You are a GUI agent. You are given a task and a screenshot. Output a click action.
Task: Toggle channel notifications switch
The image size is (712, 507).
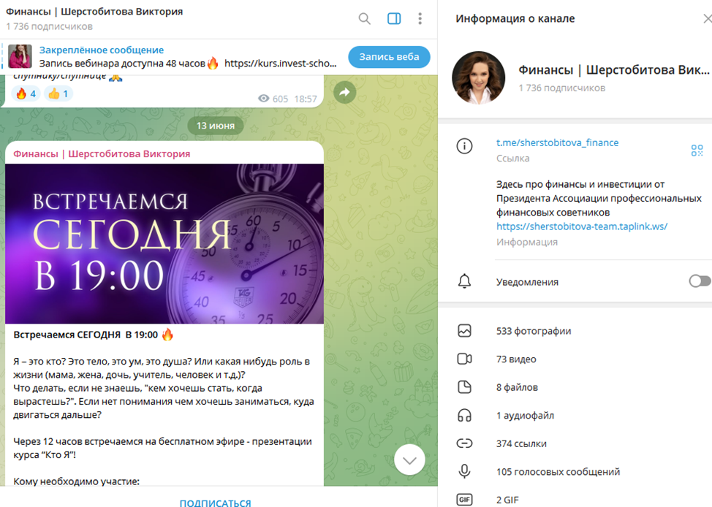pos(700,281)
